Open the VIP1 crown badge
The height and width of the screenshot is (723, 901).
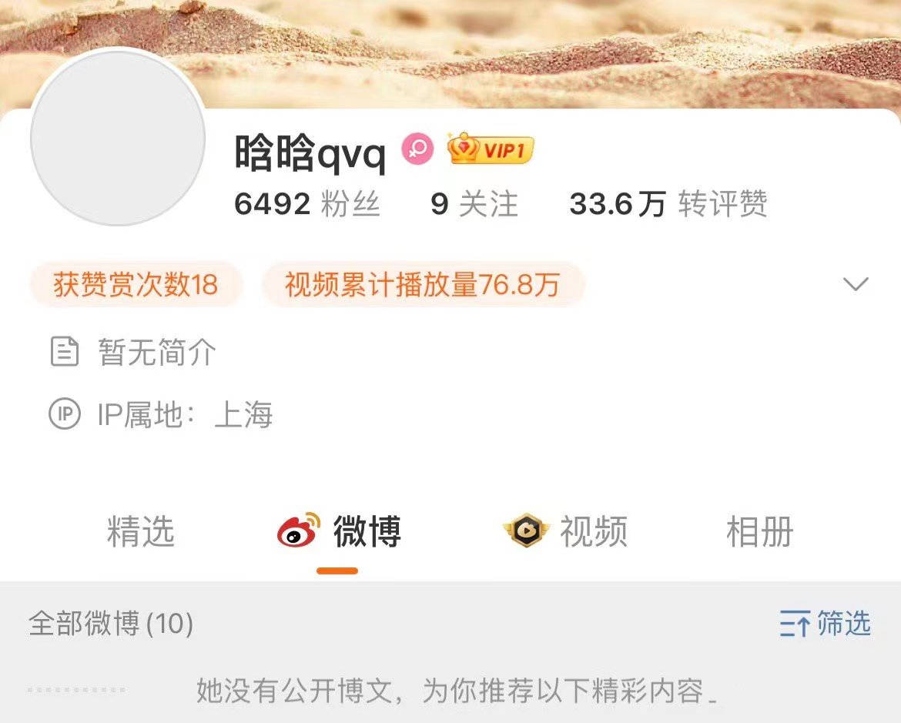(490, 149)
